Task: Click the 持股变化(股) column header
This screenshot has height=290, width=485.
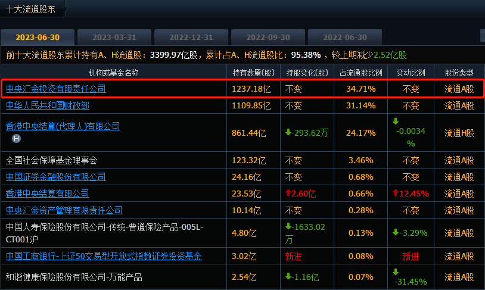Action: [x=307, y=73]
